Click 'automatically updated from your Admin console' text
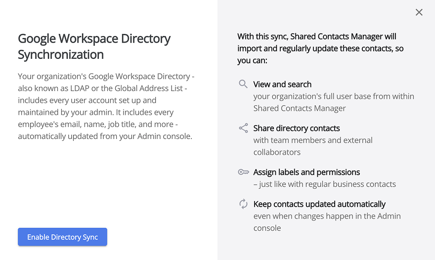Viewport: 435px width, 260px height. [x=105, y=136]
